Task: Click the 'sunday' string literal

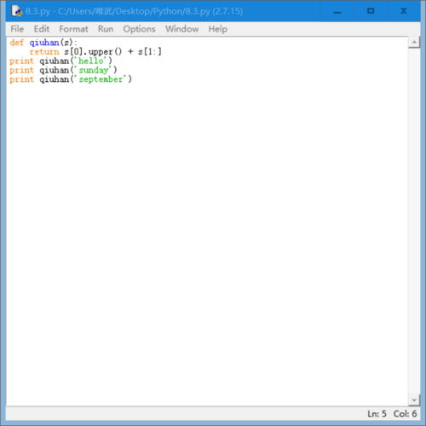Action: point(94,70)
